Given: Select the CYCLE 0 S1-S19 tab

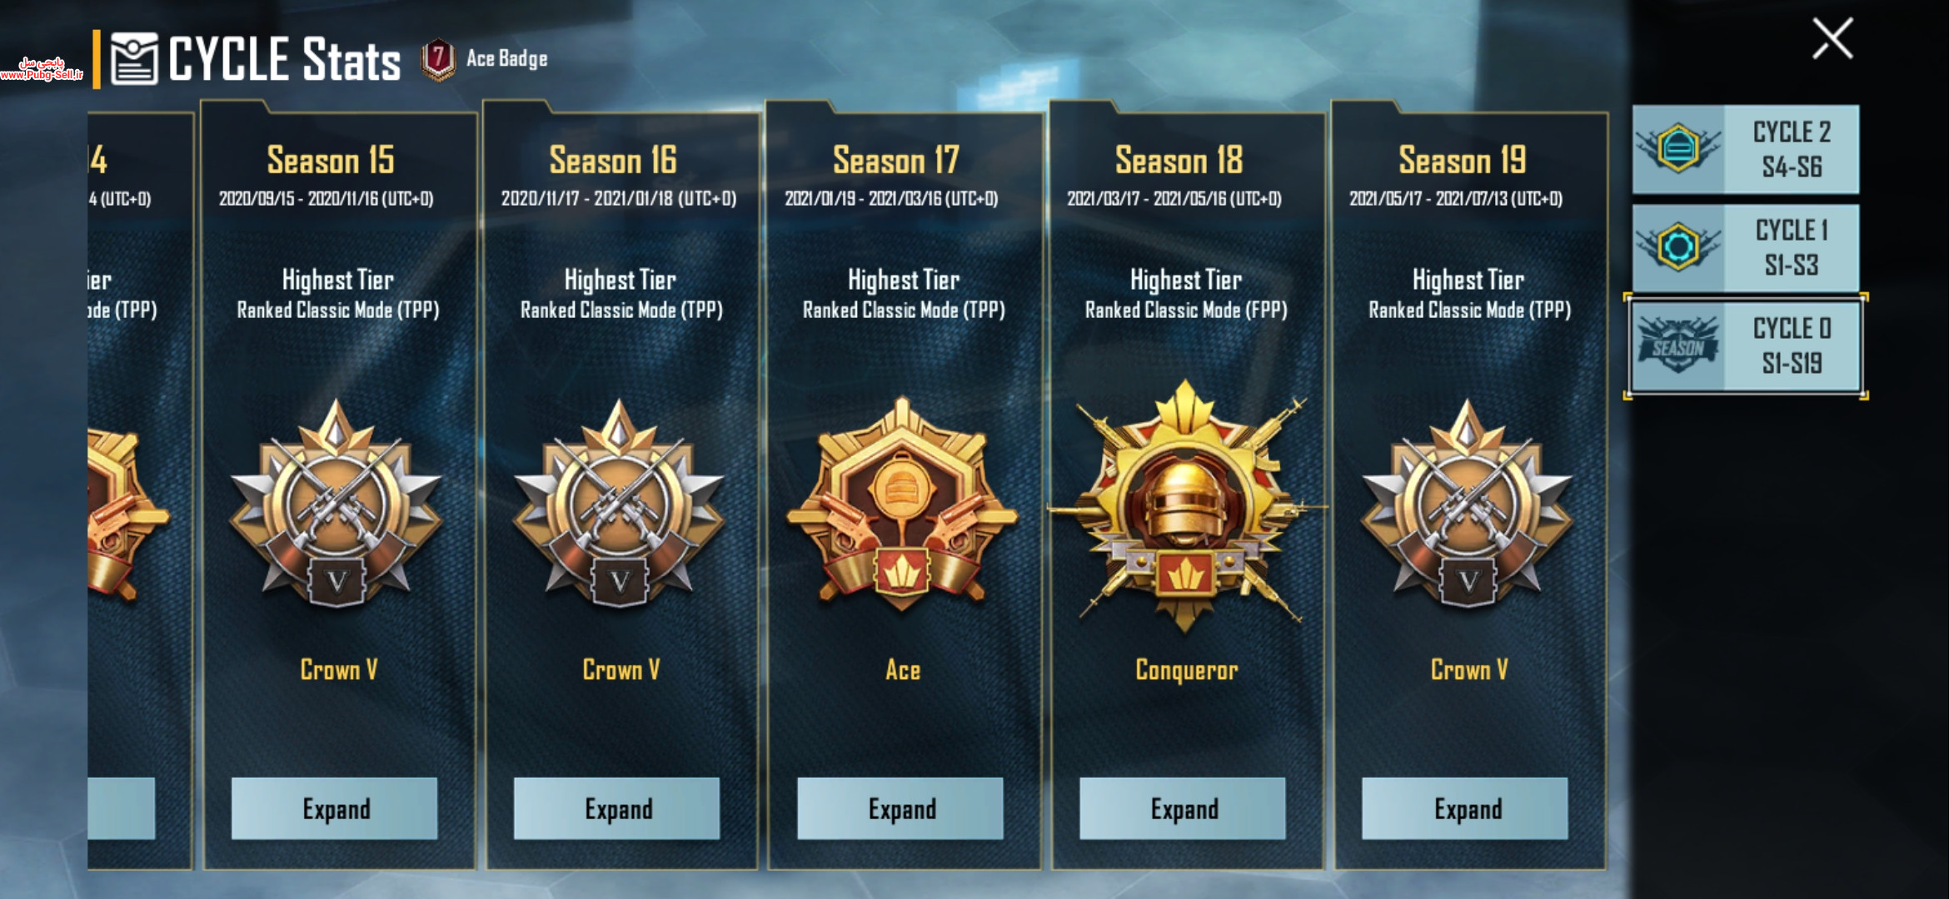Looking at the screenshot, I should [1746, 346].
